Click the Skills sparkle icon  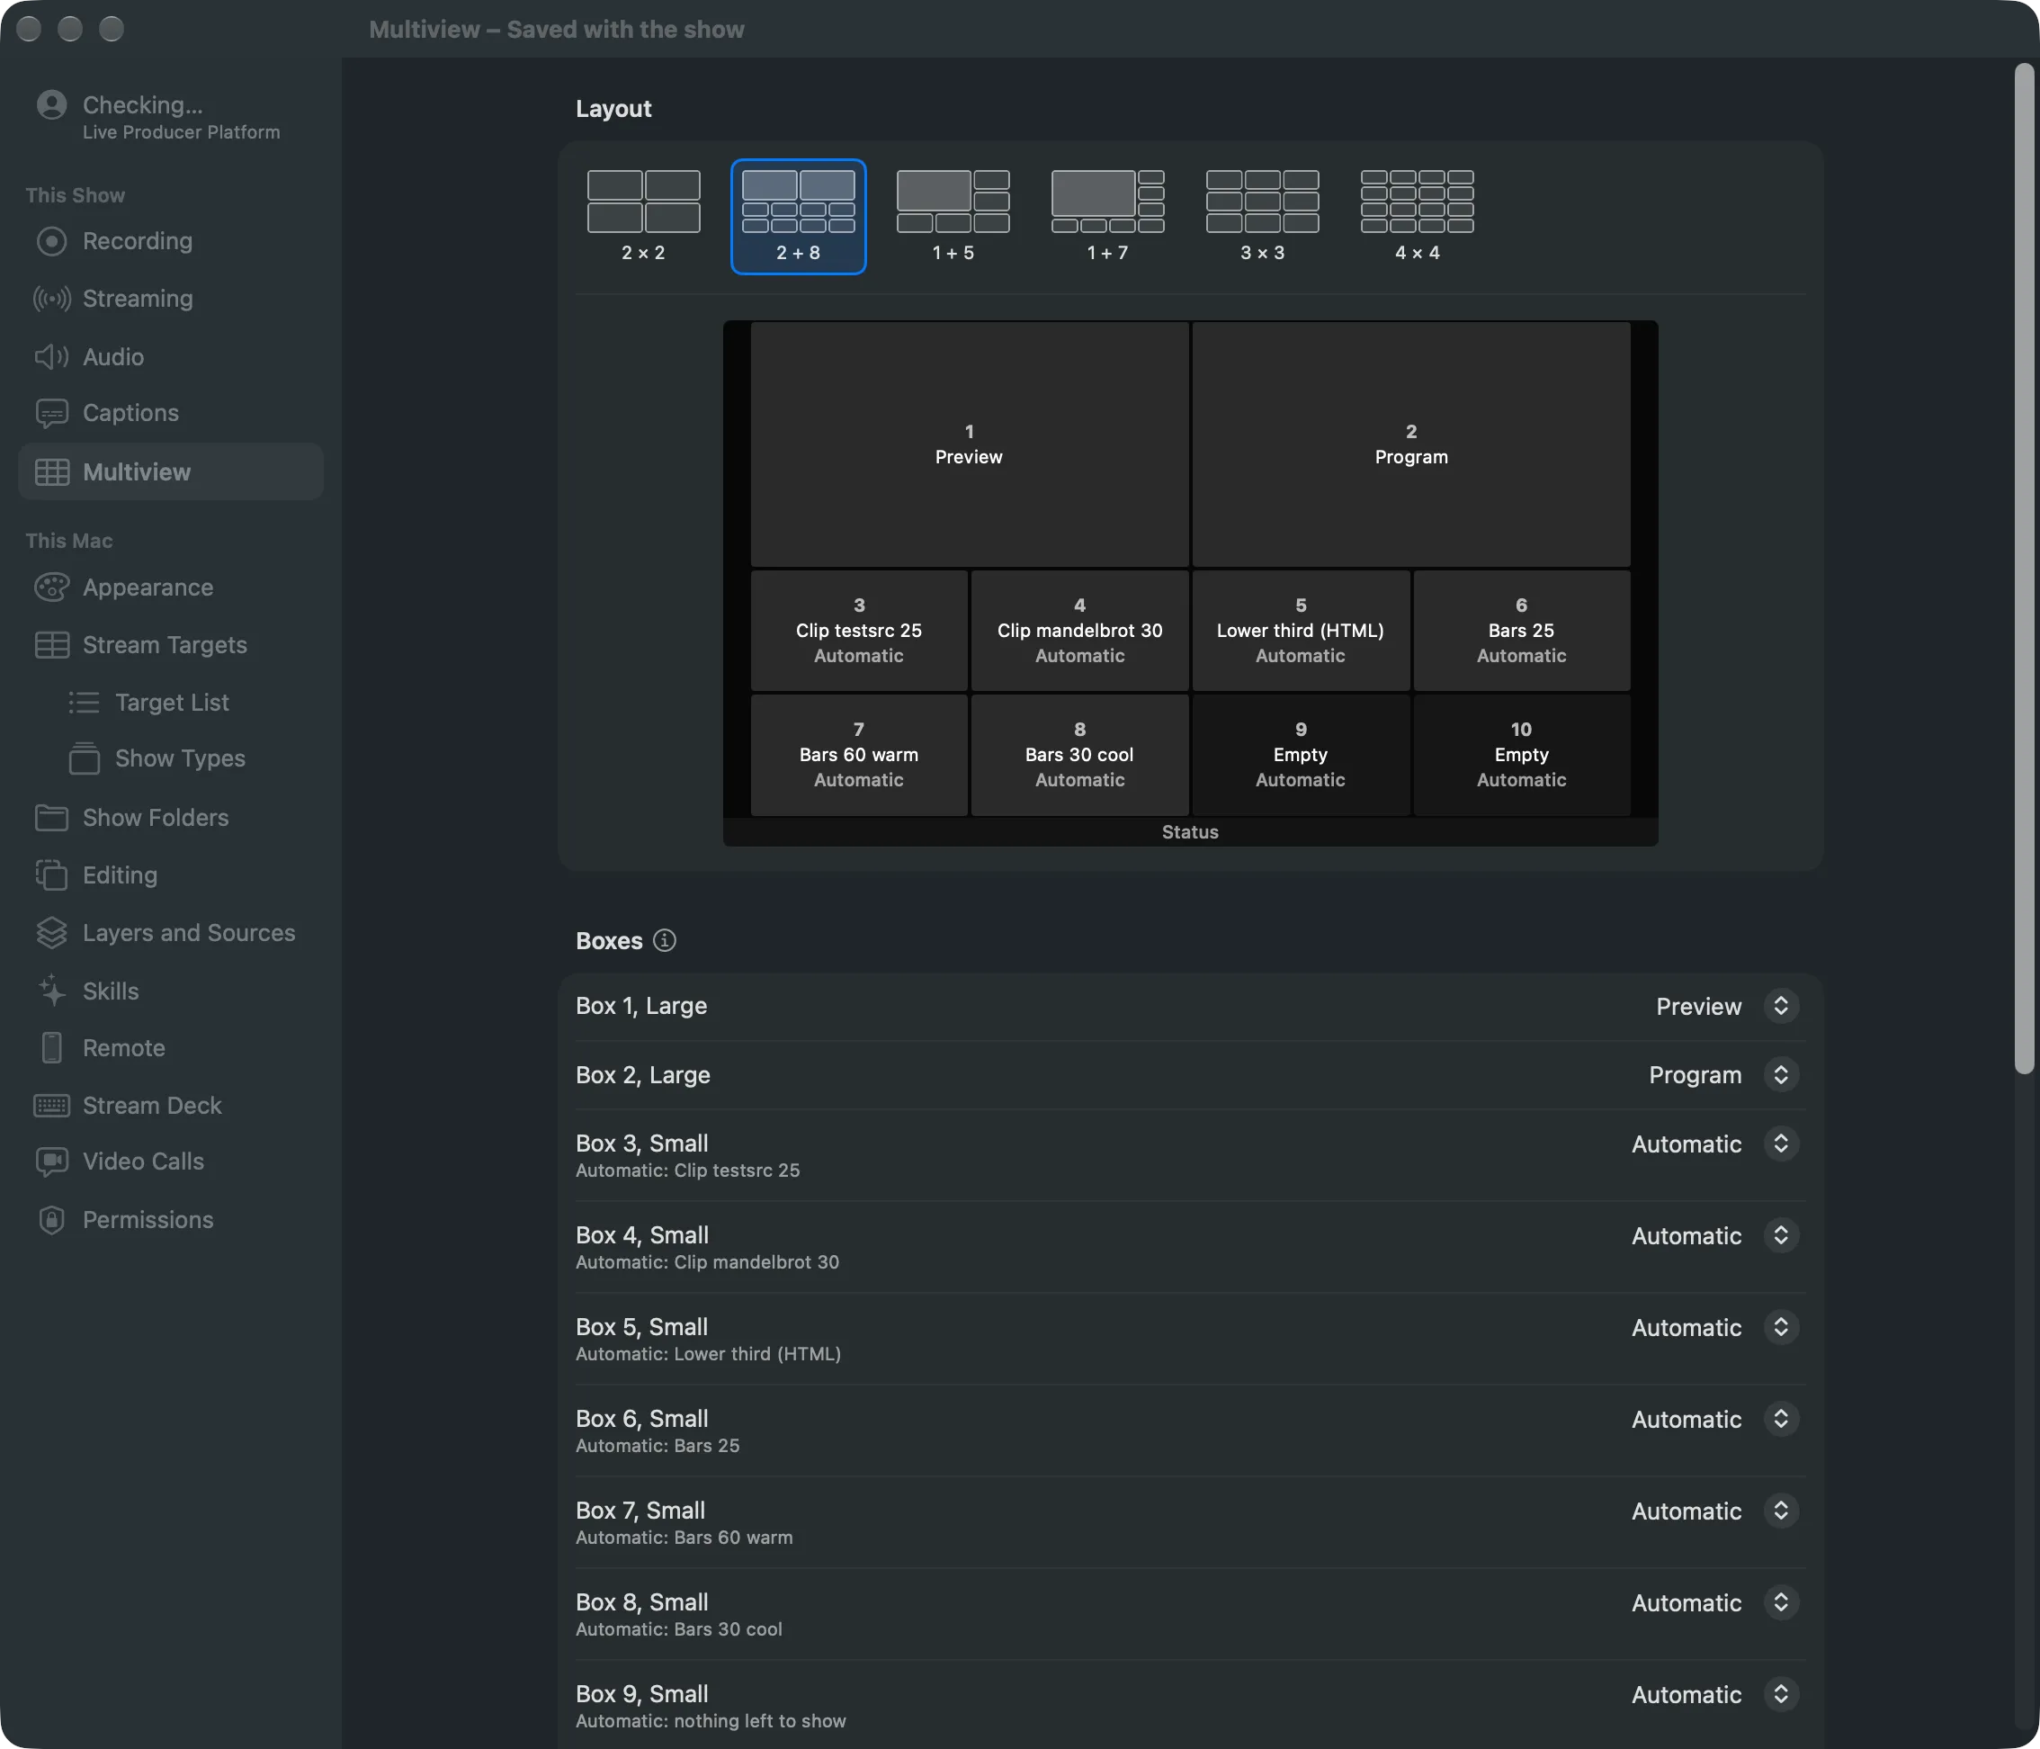[51, 990]
